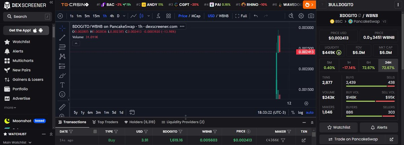Viewport: 404px width, 145px height.
Task: Open the emoji icons tool
Action: tap(62, 94)
